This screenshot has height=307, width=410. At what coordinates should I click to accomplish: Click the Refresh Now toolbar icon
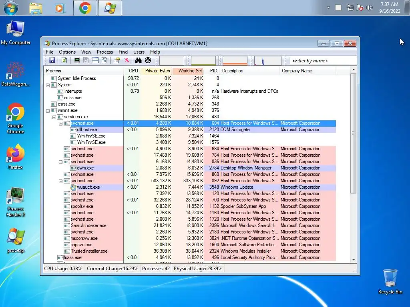coord(64,61)
